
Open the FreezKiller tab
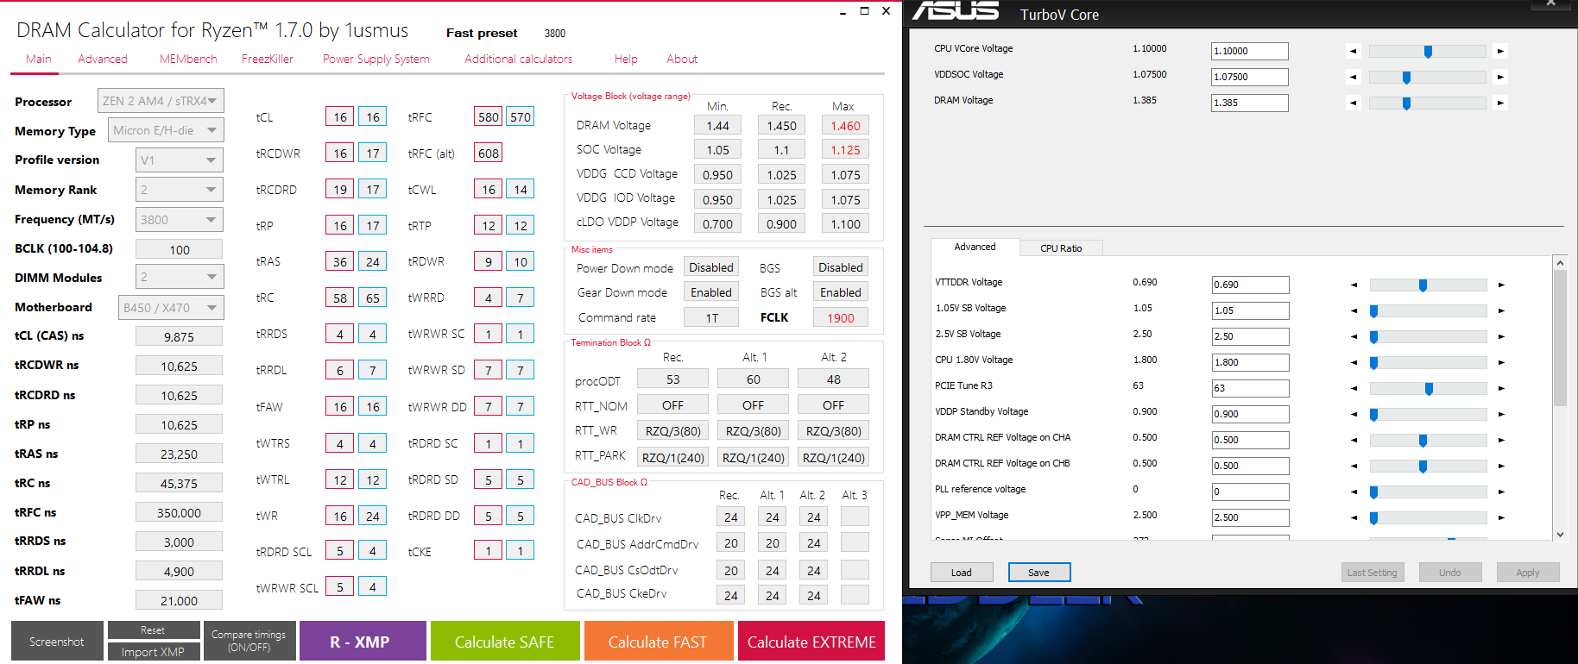[x=268, y=59]
